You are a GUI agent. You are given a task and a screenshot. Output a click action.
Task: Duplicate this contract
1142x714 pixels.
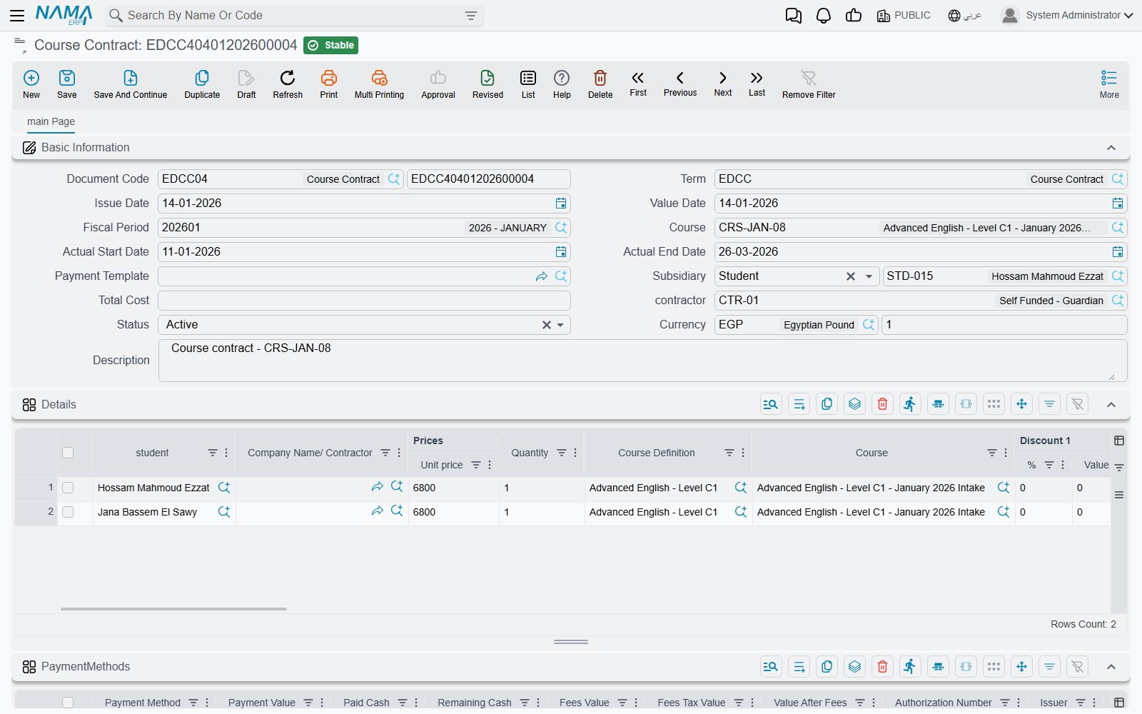click(x=202, y=84)
